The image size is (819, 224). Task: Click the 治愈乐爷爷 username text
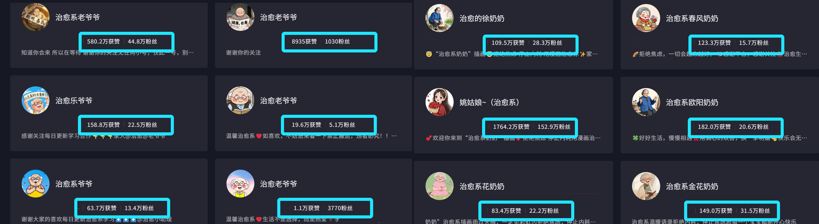pos(74,101)
